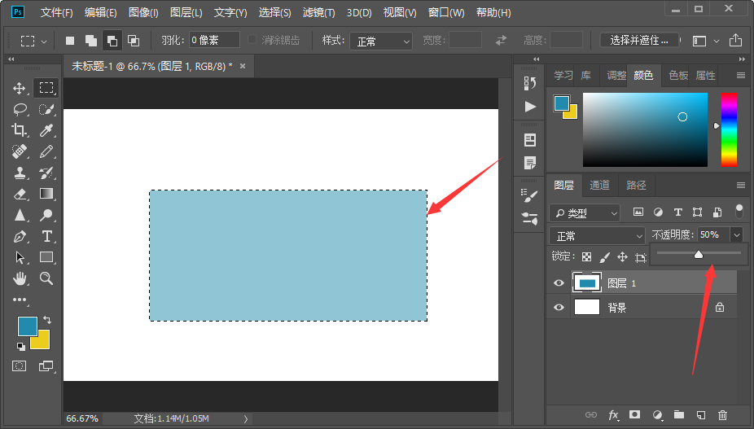Screen dimensions: 754x429
Task: Choose Add to Selection mode
Action: coord(91,41)
